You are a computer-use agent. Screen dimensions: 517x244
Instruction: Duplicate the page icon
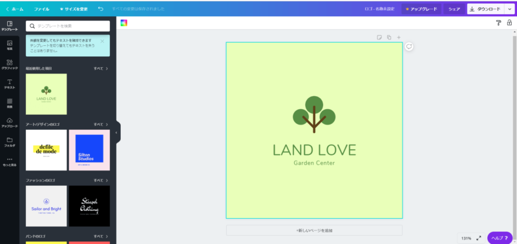pos(389,37)
